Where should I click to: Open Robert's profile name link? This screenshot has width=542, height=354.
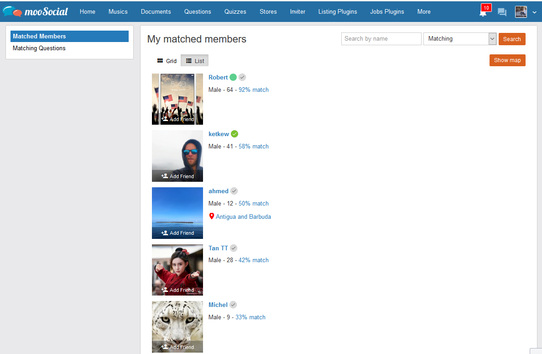(218, 77)
